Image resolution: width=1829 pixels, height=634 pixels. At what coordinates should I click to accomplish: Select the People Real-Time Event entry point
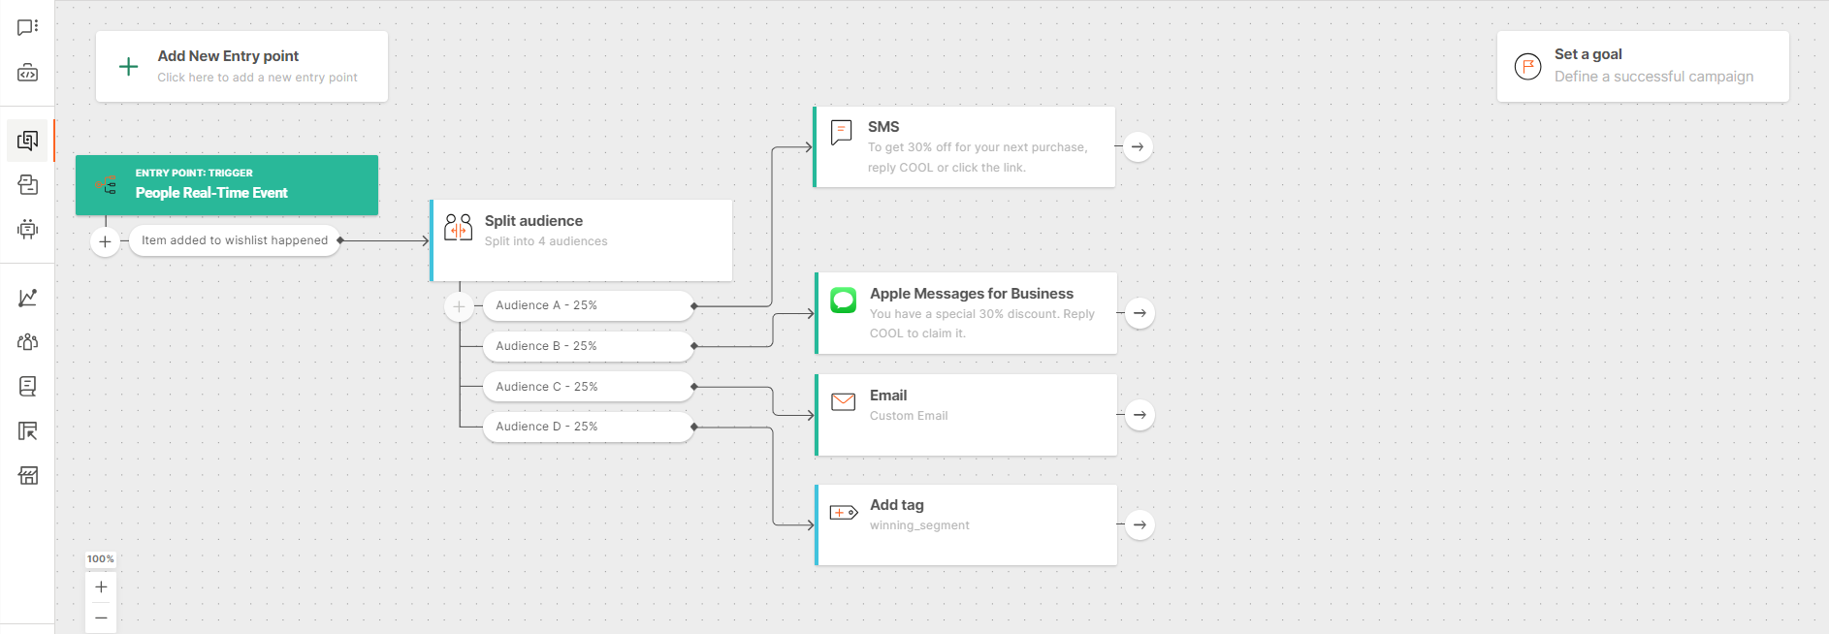tap(227, 185)
